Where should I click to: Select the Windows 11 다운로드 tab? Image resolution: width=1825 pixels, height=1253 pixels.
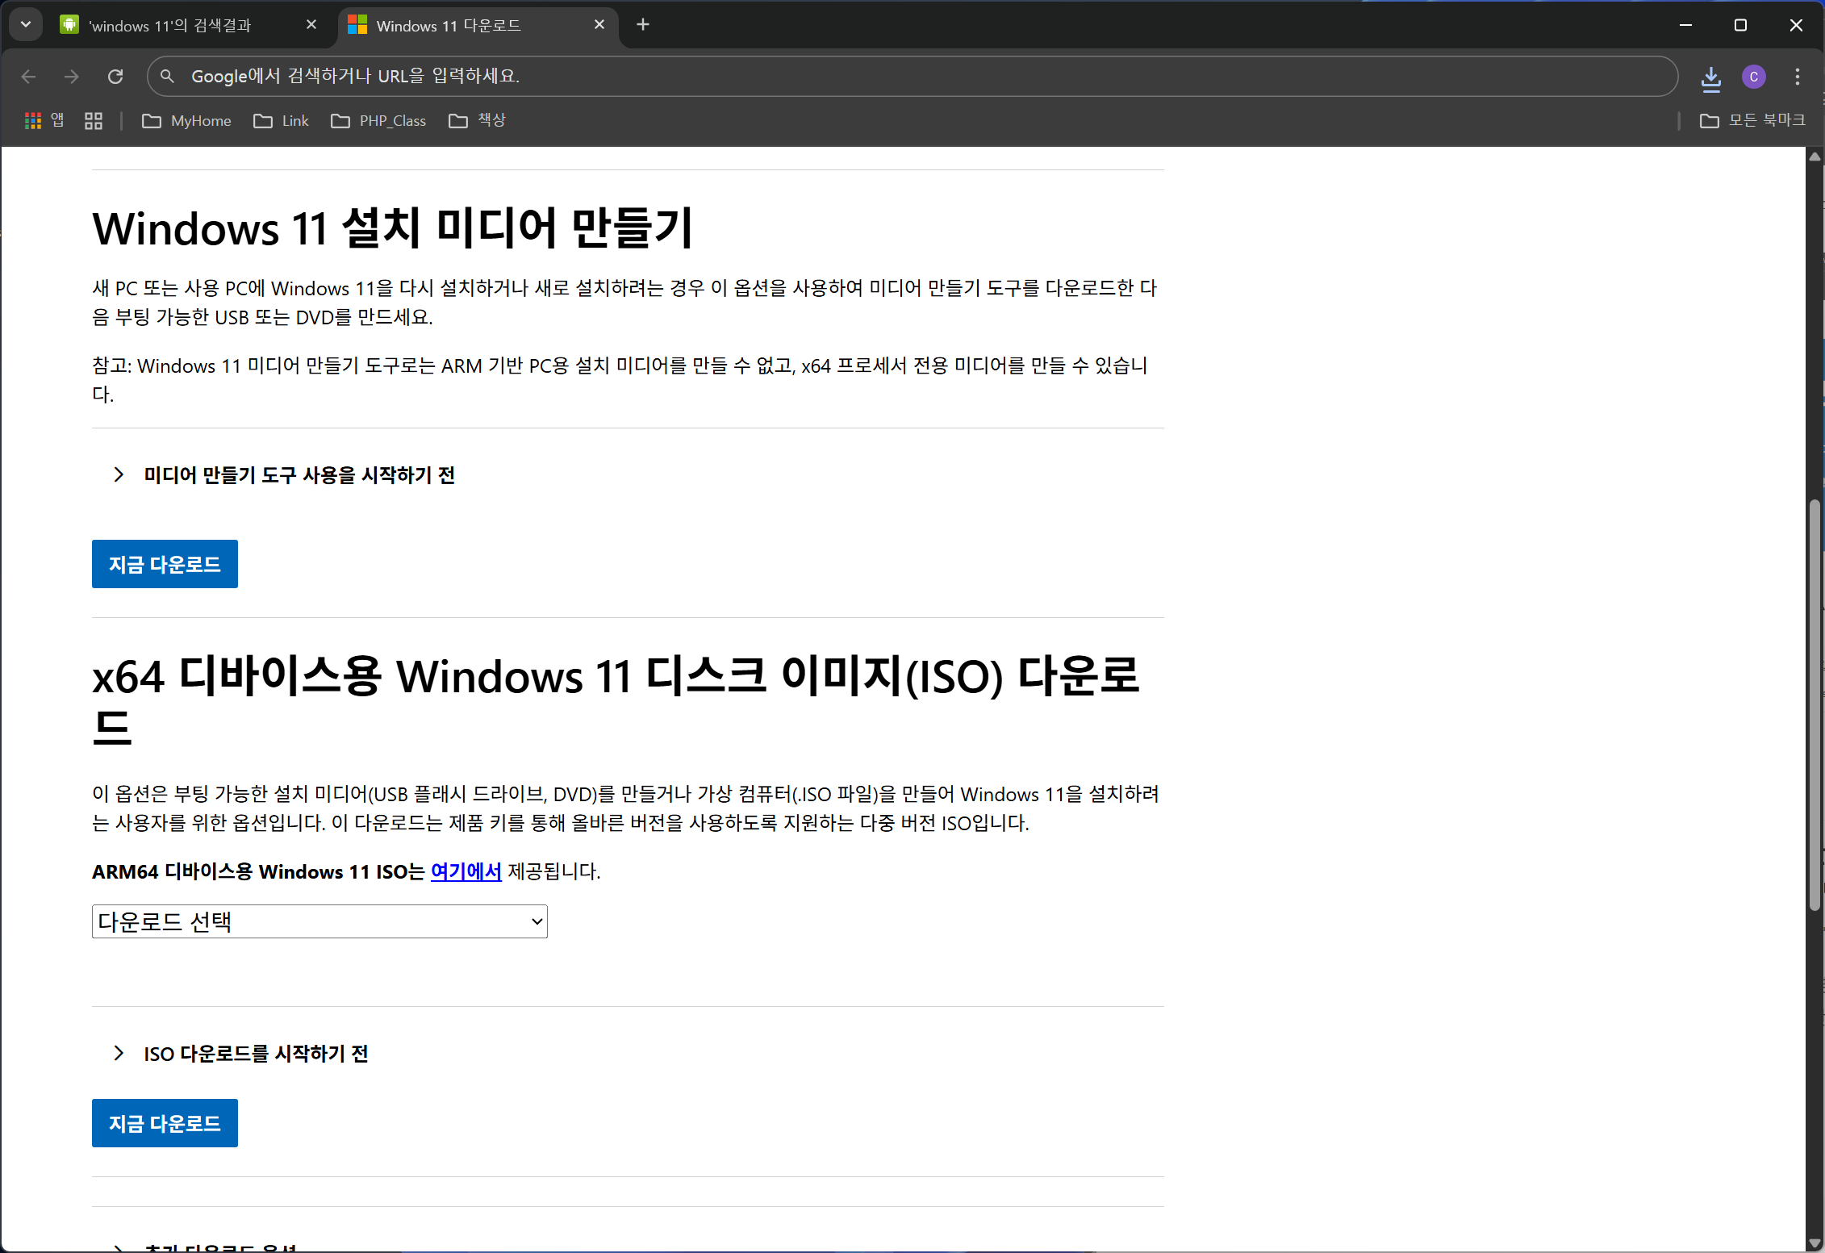[x=478, y=26]
